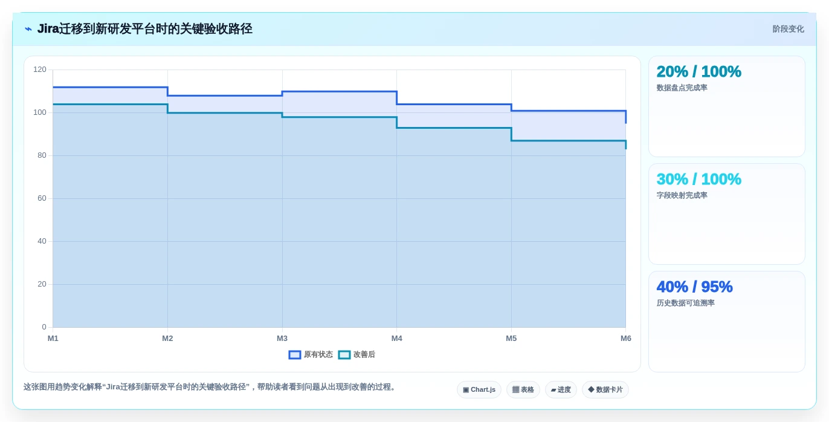Click the diamond icon in the 数据卡片 chip
This screenshot has width=829, height=422.
(x=591, y=390)
